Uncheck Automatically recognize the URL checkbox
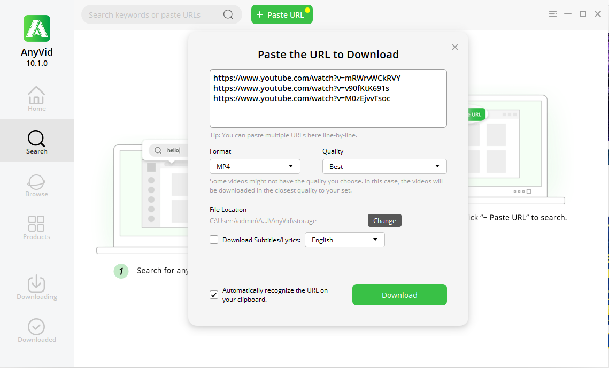 click(214, 295)
